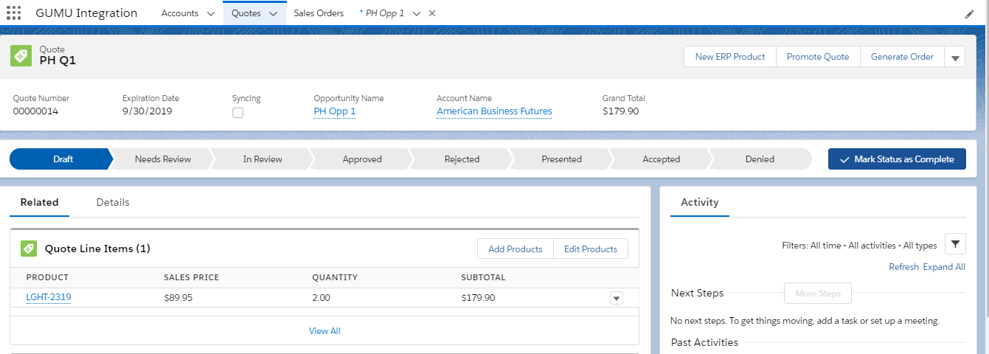Image resolution: width=989 pixels, height=354 pixels.
Task: Click the New ERP Product button
Action: pos(730,57)
